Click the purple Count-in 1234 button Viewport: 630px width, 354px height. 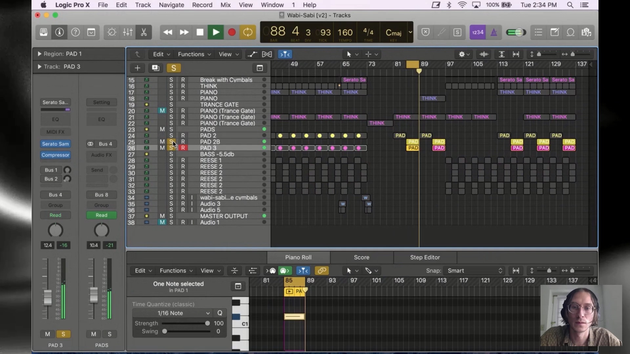coord(477,32)
